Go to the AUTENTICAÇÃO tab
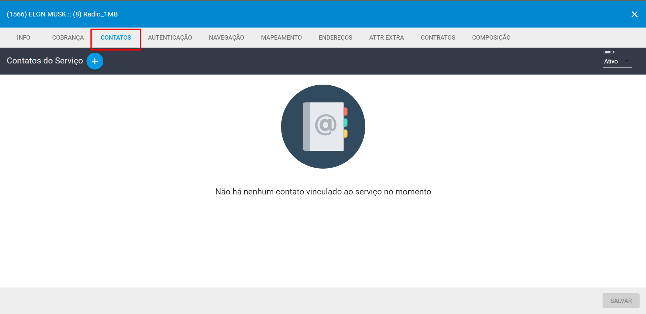Screen dimensions: 646x314 tap(170, 38)
